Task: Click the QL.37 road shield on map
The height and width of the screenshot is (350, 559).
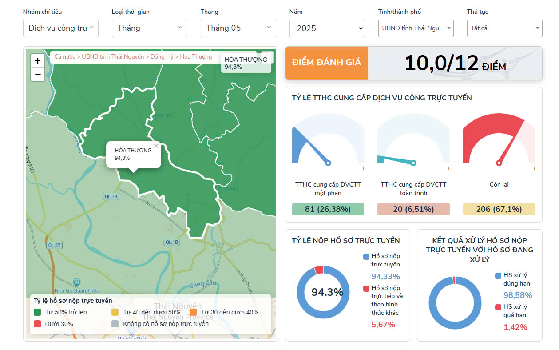Action: [x=55, y=245]
